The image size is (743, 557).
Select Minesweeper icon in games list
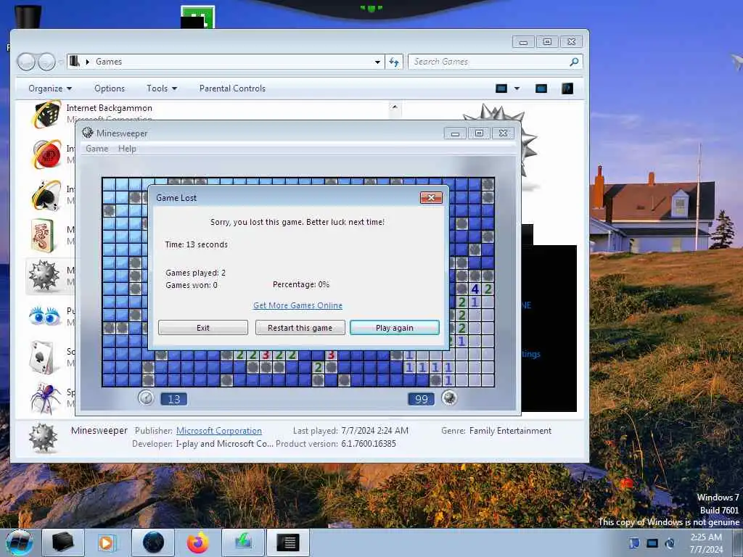pyautogui.click(x=44, y=275)
